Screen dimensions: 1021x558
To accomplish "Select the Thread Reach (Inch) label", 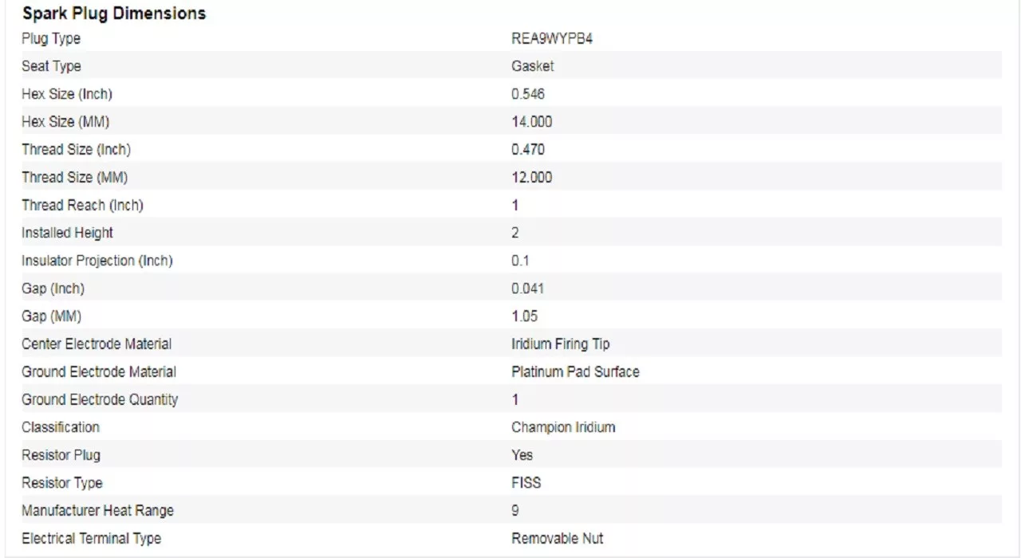I will tap(82, 205).
